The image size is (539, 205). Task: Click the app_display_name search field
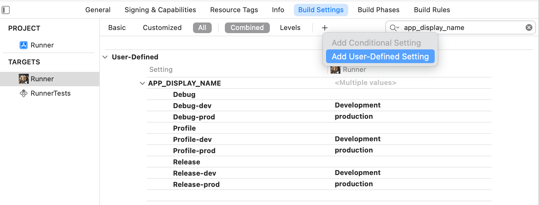(461, 27)
